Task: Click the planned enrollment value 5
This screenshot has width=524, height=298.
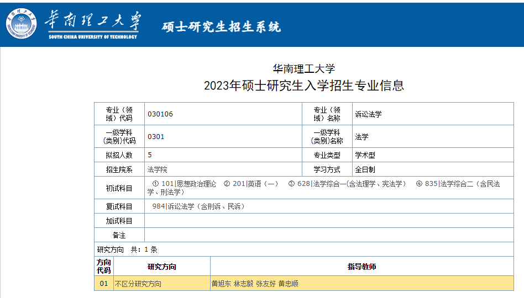Action: [150, 155]
